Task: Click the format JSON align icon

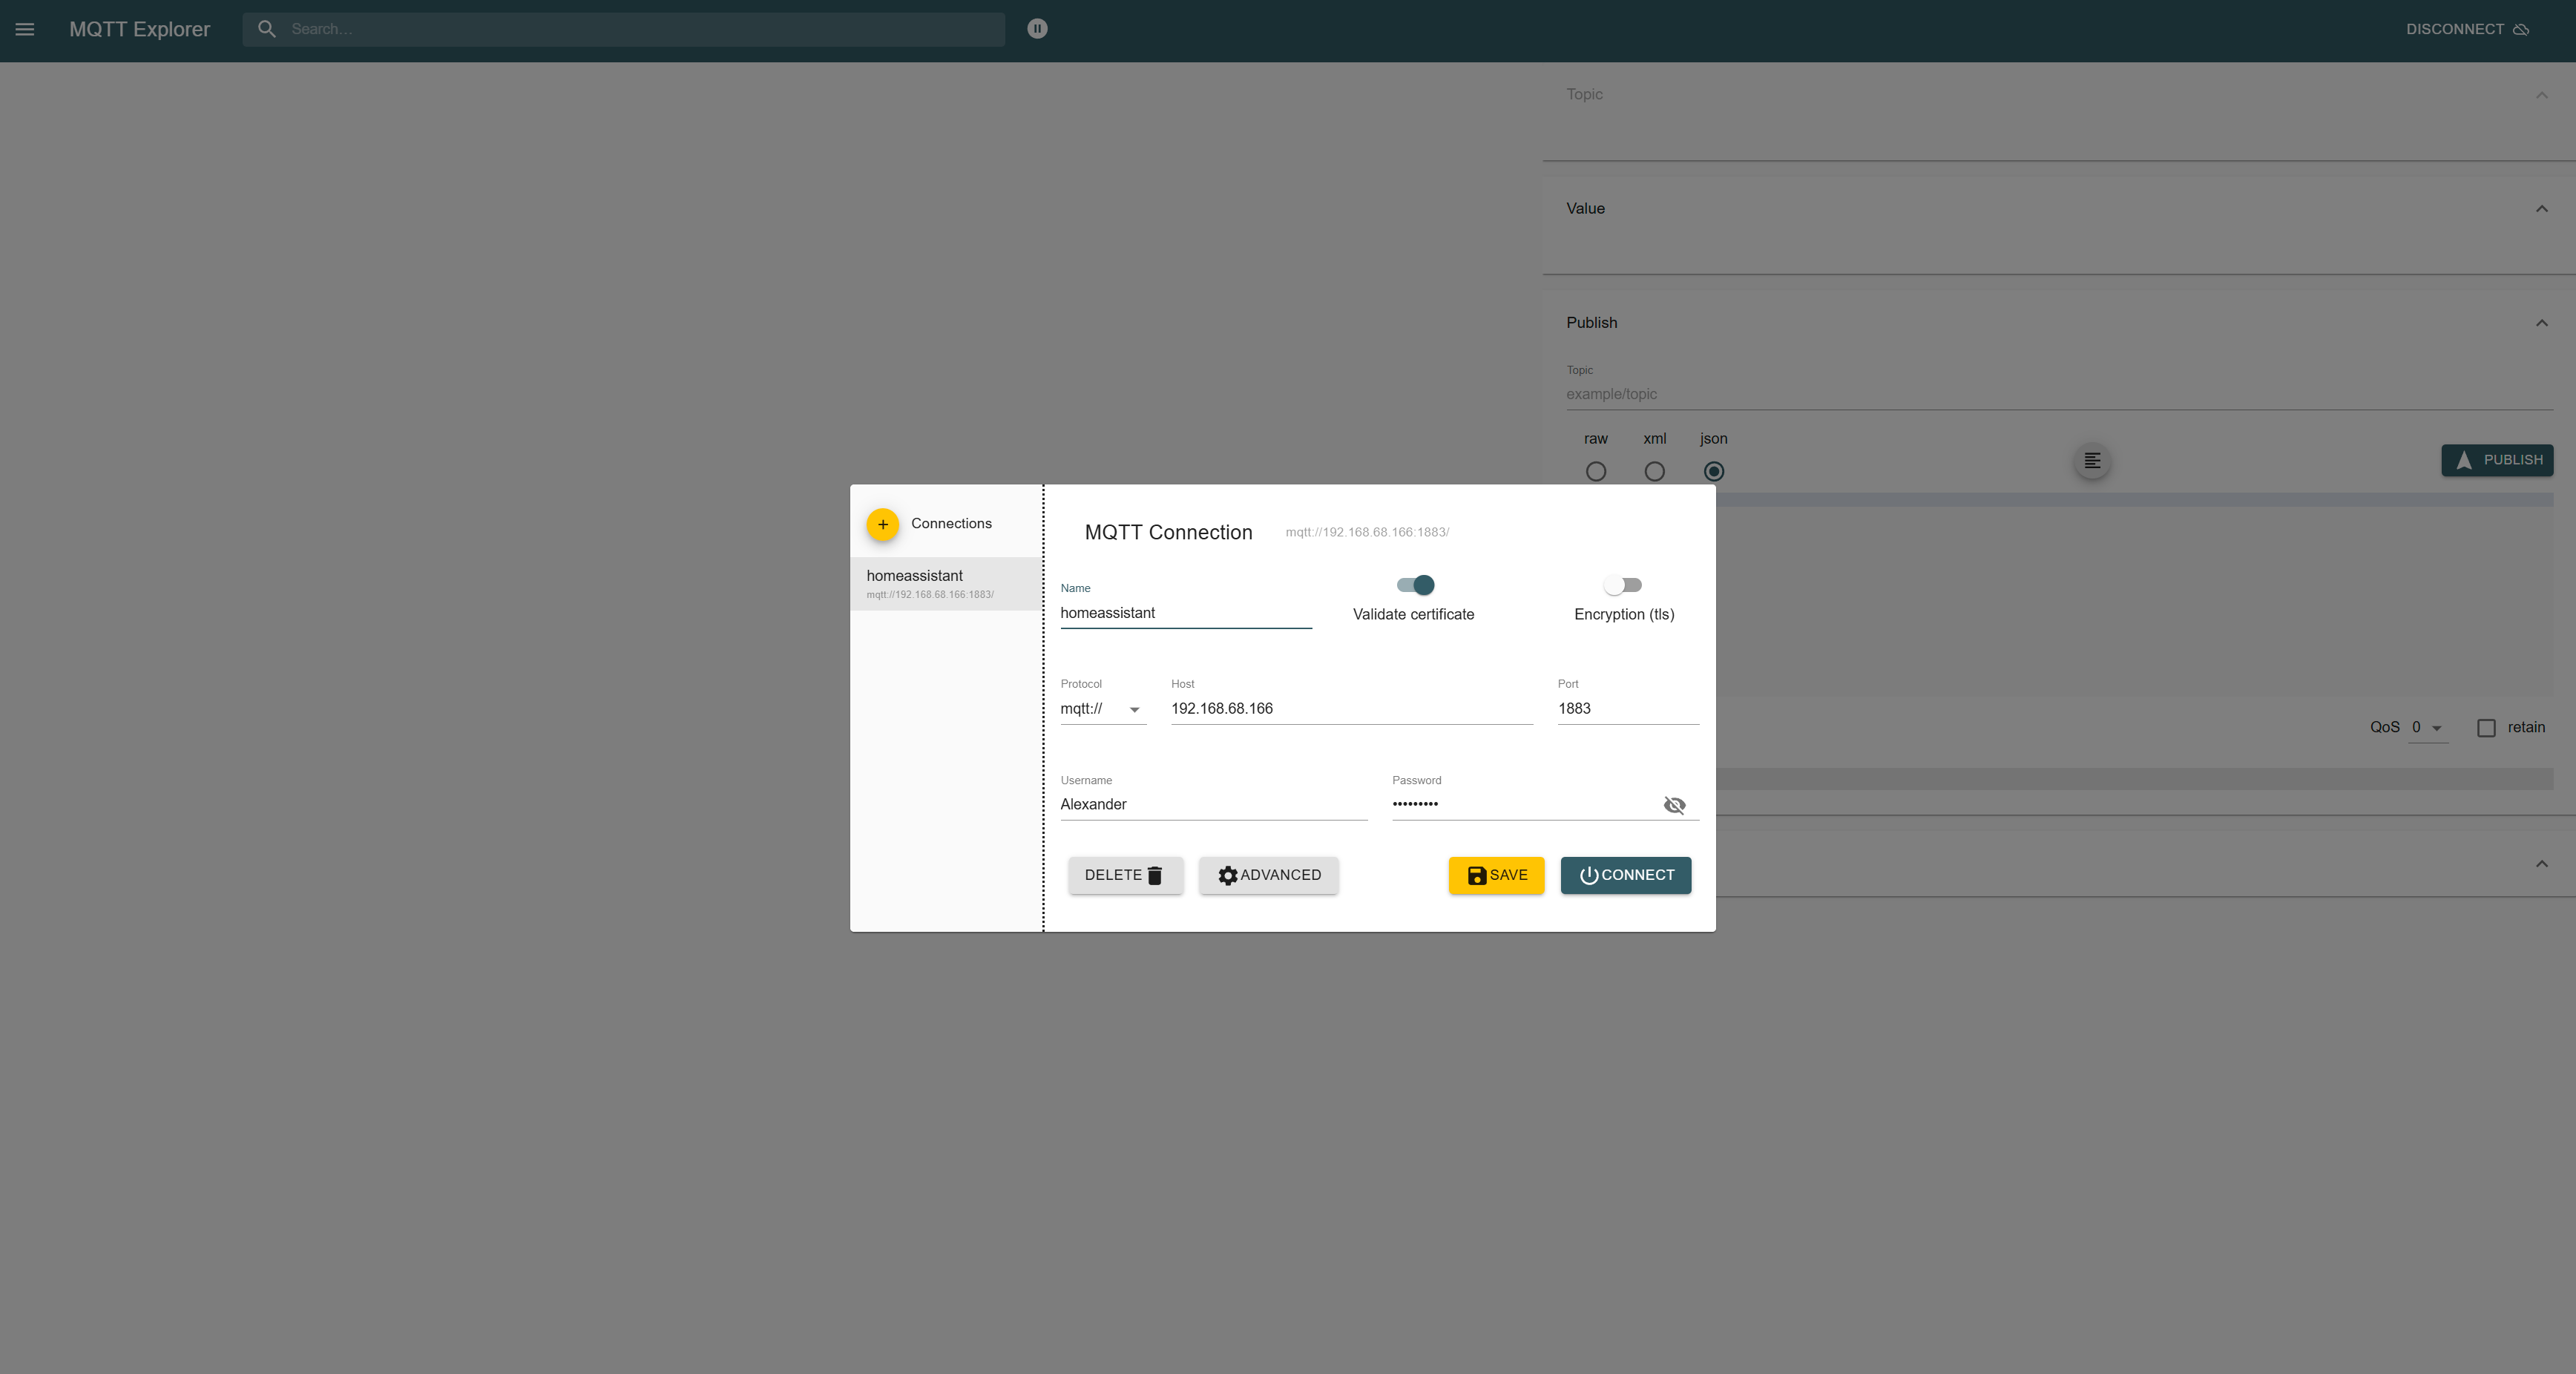Action: click(2091, 461)
